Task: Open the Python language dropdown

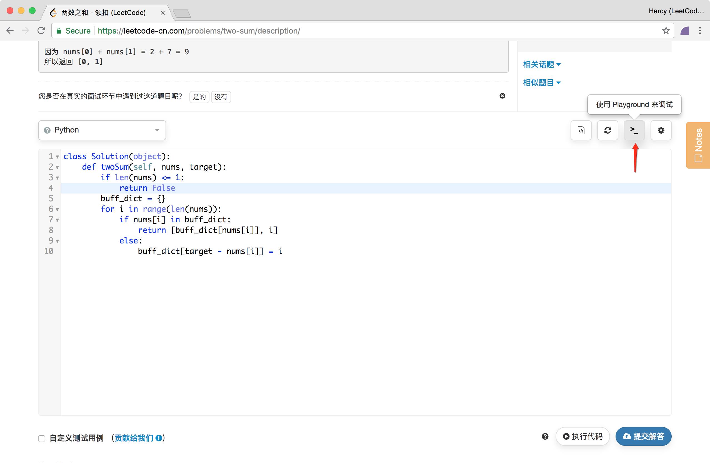Action: [102, 130]
